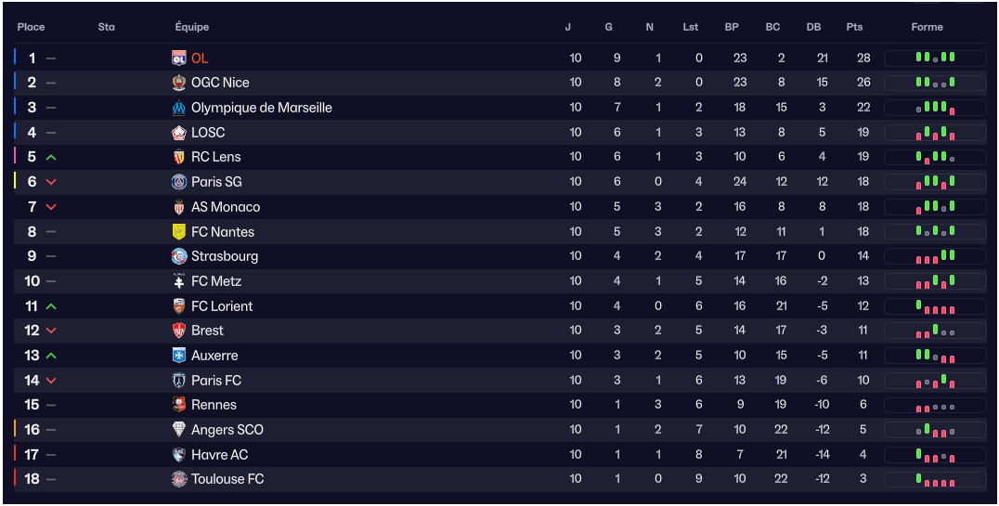Viewport: 999px width, 506px height.
Task: Click the DB goal difference column header
Action: 813,27
